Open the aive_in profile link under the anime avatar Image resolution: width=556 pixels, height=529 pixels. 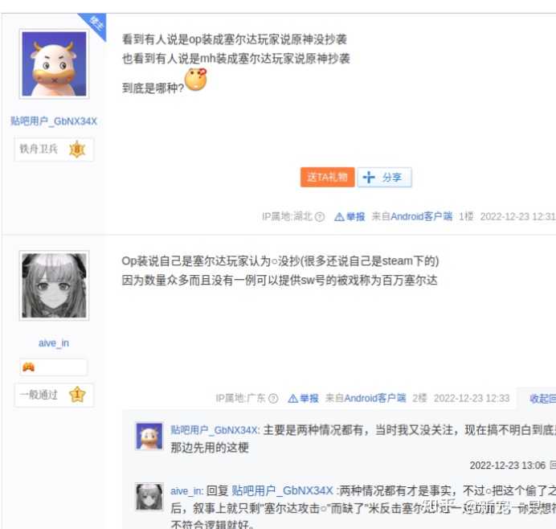(x=54, y=343)
